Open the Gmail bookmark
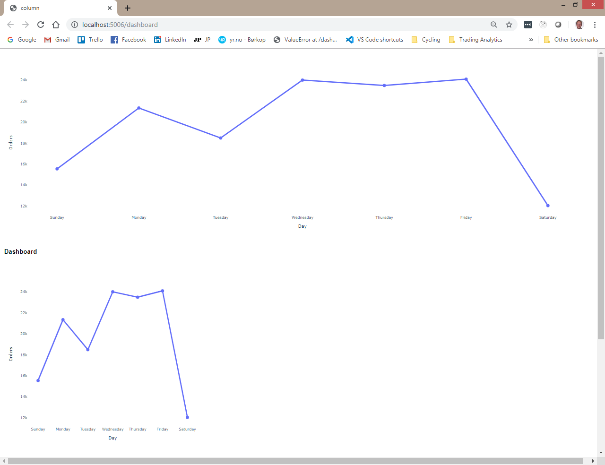The image size is (605, 465). (x=57, y=40)
